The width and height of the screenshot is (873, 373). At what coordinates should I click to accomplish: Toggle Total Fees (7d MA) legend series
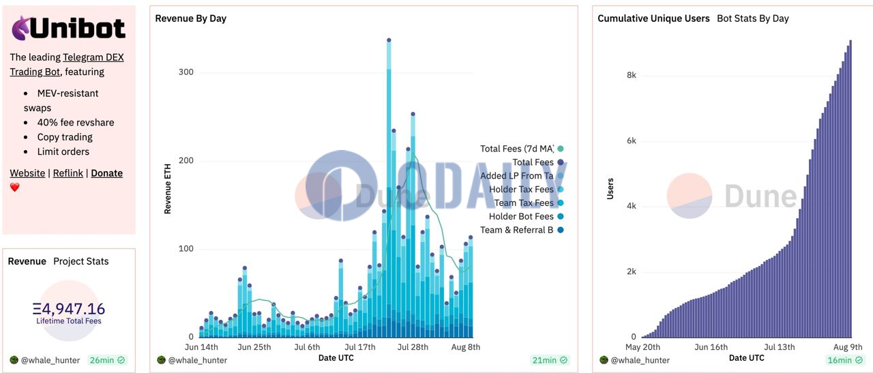522,149
